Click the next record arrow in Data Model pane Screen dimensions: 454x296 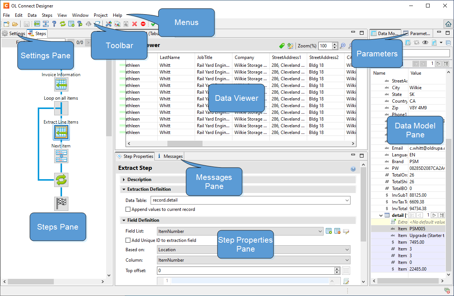(x=438, y=64)
